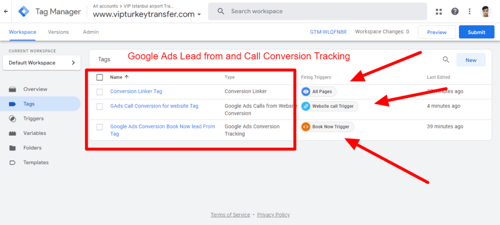Click the magnifier icon in search bar
Screen dimensions: 500x225
tap(221, 11)
